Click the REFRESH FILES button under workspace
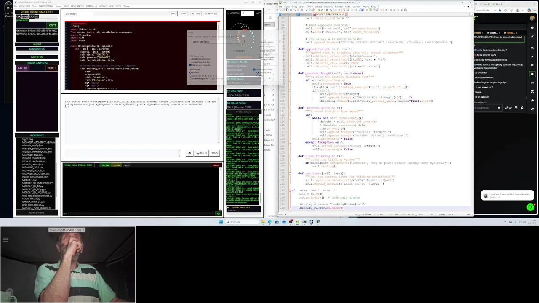This screenshot has width=539, height=303. (37, 213)
